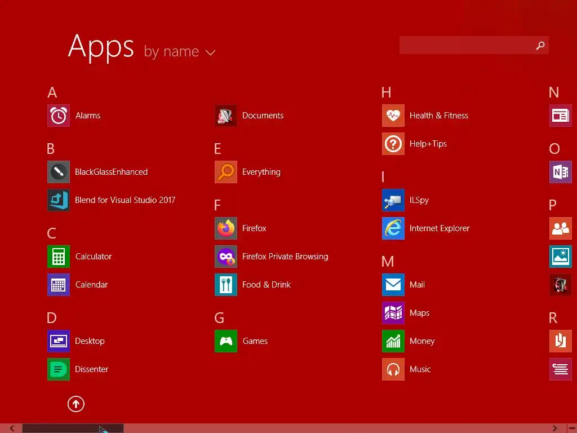Click the zoom-out minus button at the corner
Screen dimensions: 577x433
pyautogui.click(x=572, y=428)
